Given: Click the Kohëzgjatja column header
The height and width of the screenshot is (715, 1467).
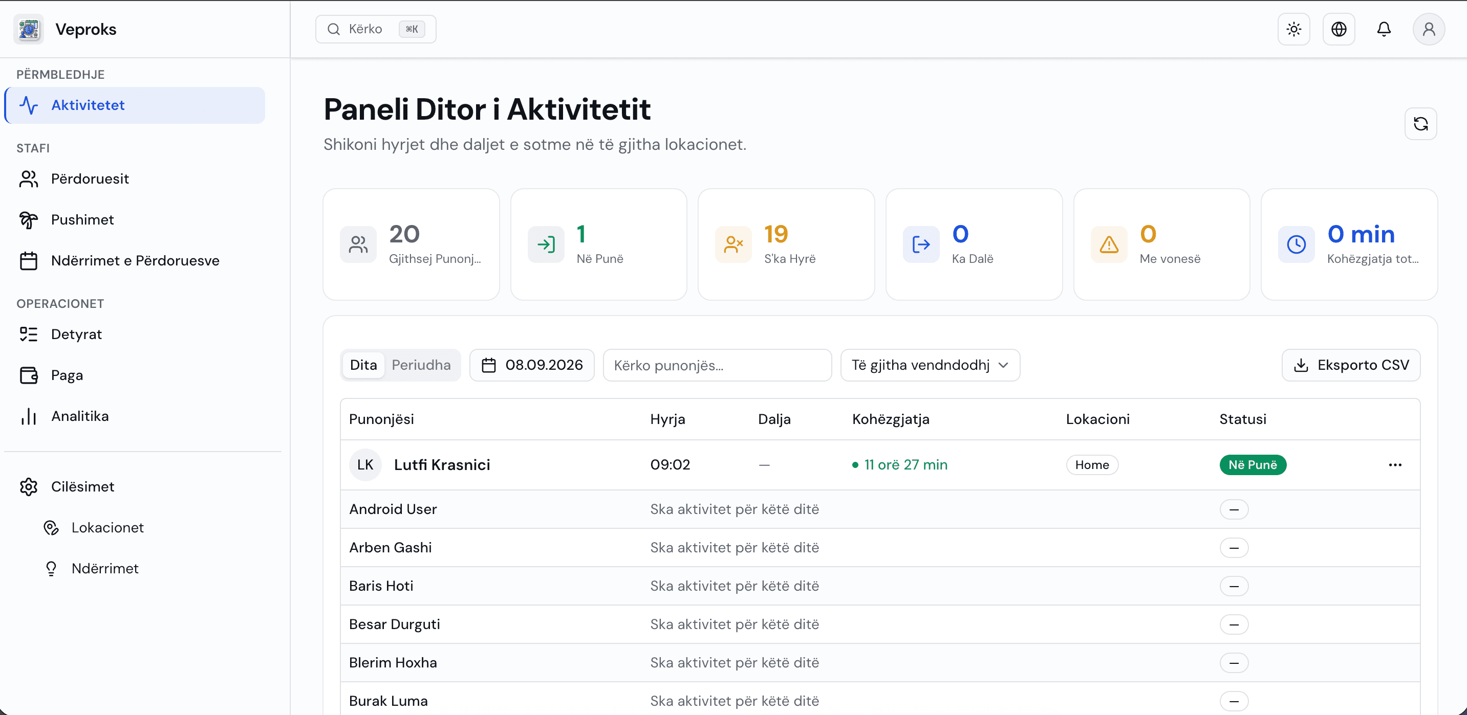Looking at the screenshot, I should pyautogui.click(x=891, y=419).
